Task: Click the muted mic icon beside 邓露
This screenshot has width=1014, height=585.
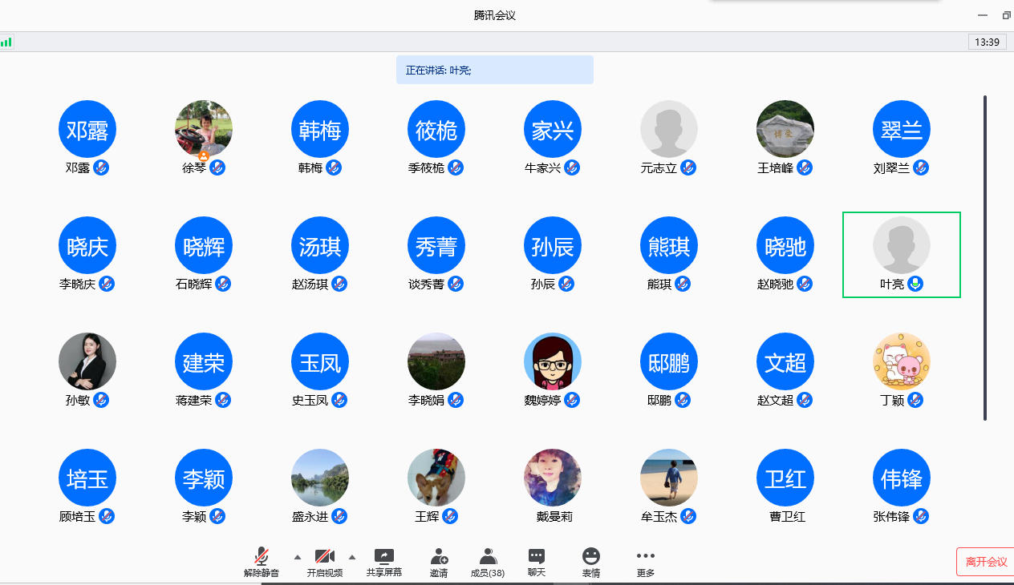Action: click(x=101, y=167)
